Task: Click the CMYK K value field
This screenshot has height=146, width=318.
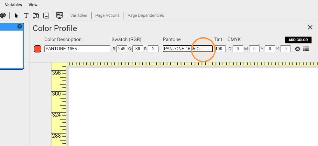Action: pyautogui.click(x=286, y=49)
